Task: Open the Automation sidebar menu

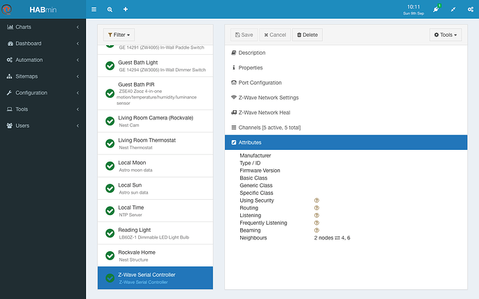Action: [43, 60]
